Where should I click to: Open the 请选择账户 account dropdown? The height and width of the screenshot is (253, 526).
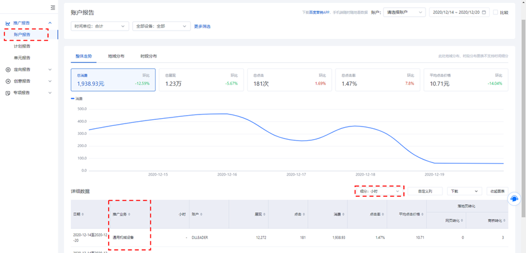tap(404, 12)
